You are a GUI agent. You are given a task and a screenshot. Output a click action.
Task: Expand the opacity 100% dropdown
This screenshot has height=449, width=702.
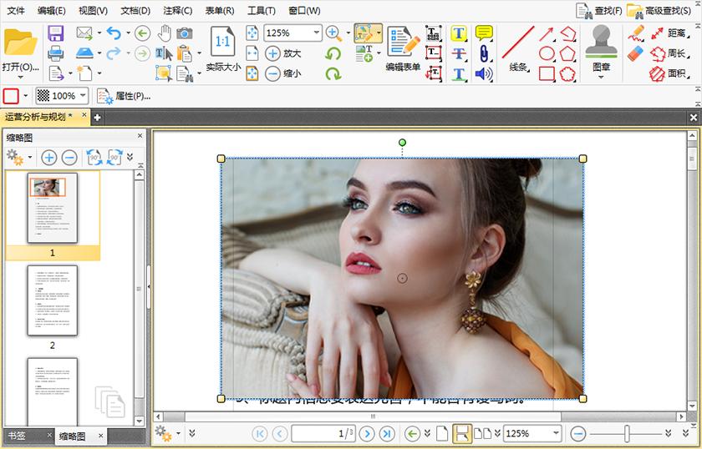click(x=83, y=96)
